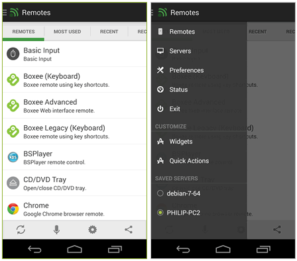Switch to RECENT tab on left screen
This screenshot has height=261, width=297.
pyautogui.click(x=109, y=32)
